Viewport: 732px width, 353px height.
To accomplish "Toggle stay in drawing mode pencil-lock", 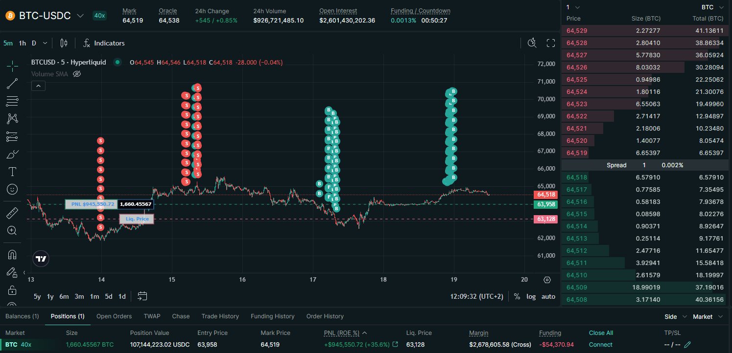I will click(x=12, y=272).
